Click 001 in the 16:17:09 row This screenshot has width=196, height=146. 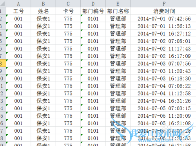[18, 56]
